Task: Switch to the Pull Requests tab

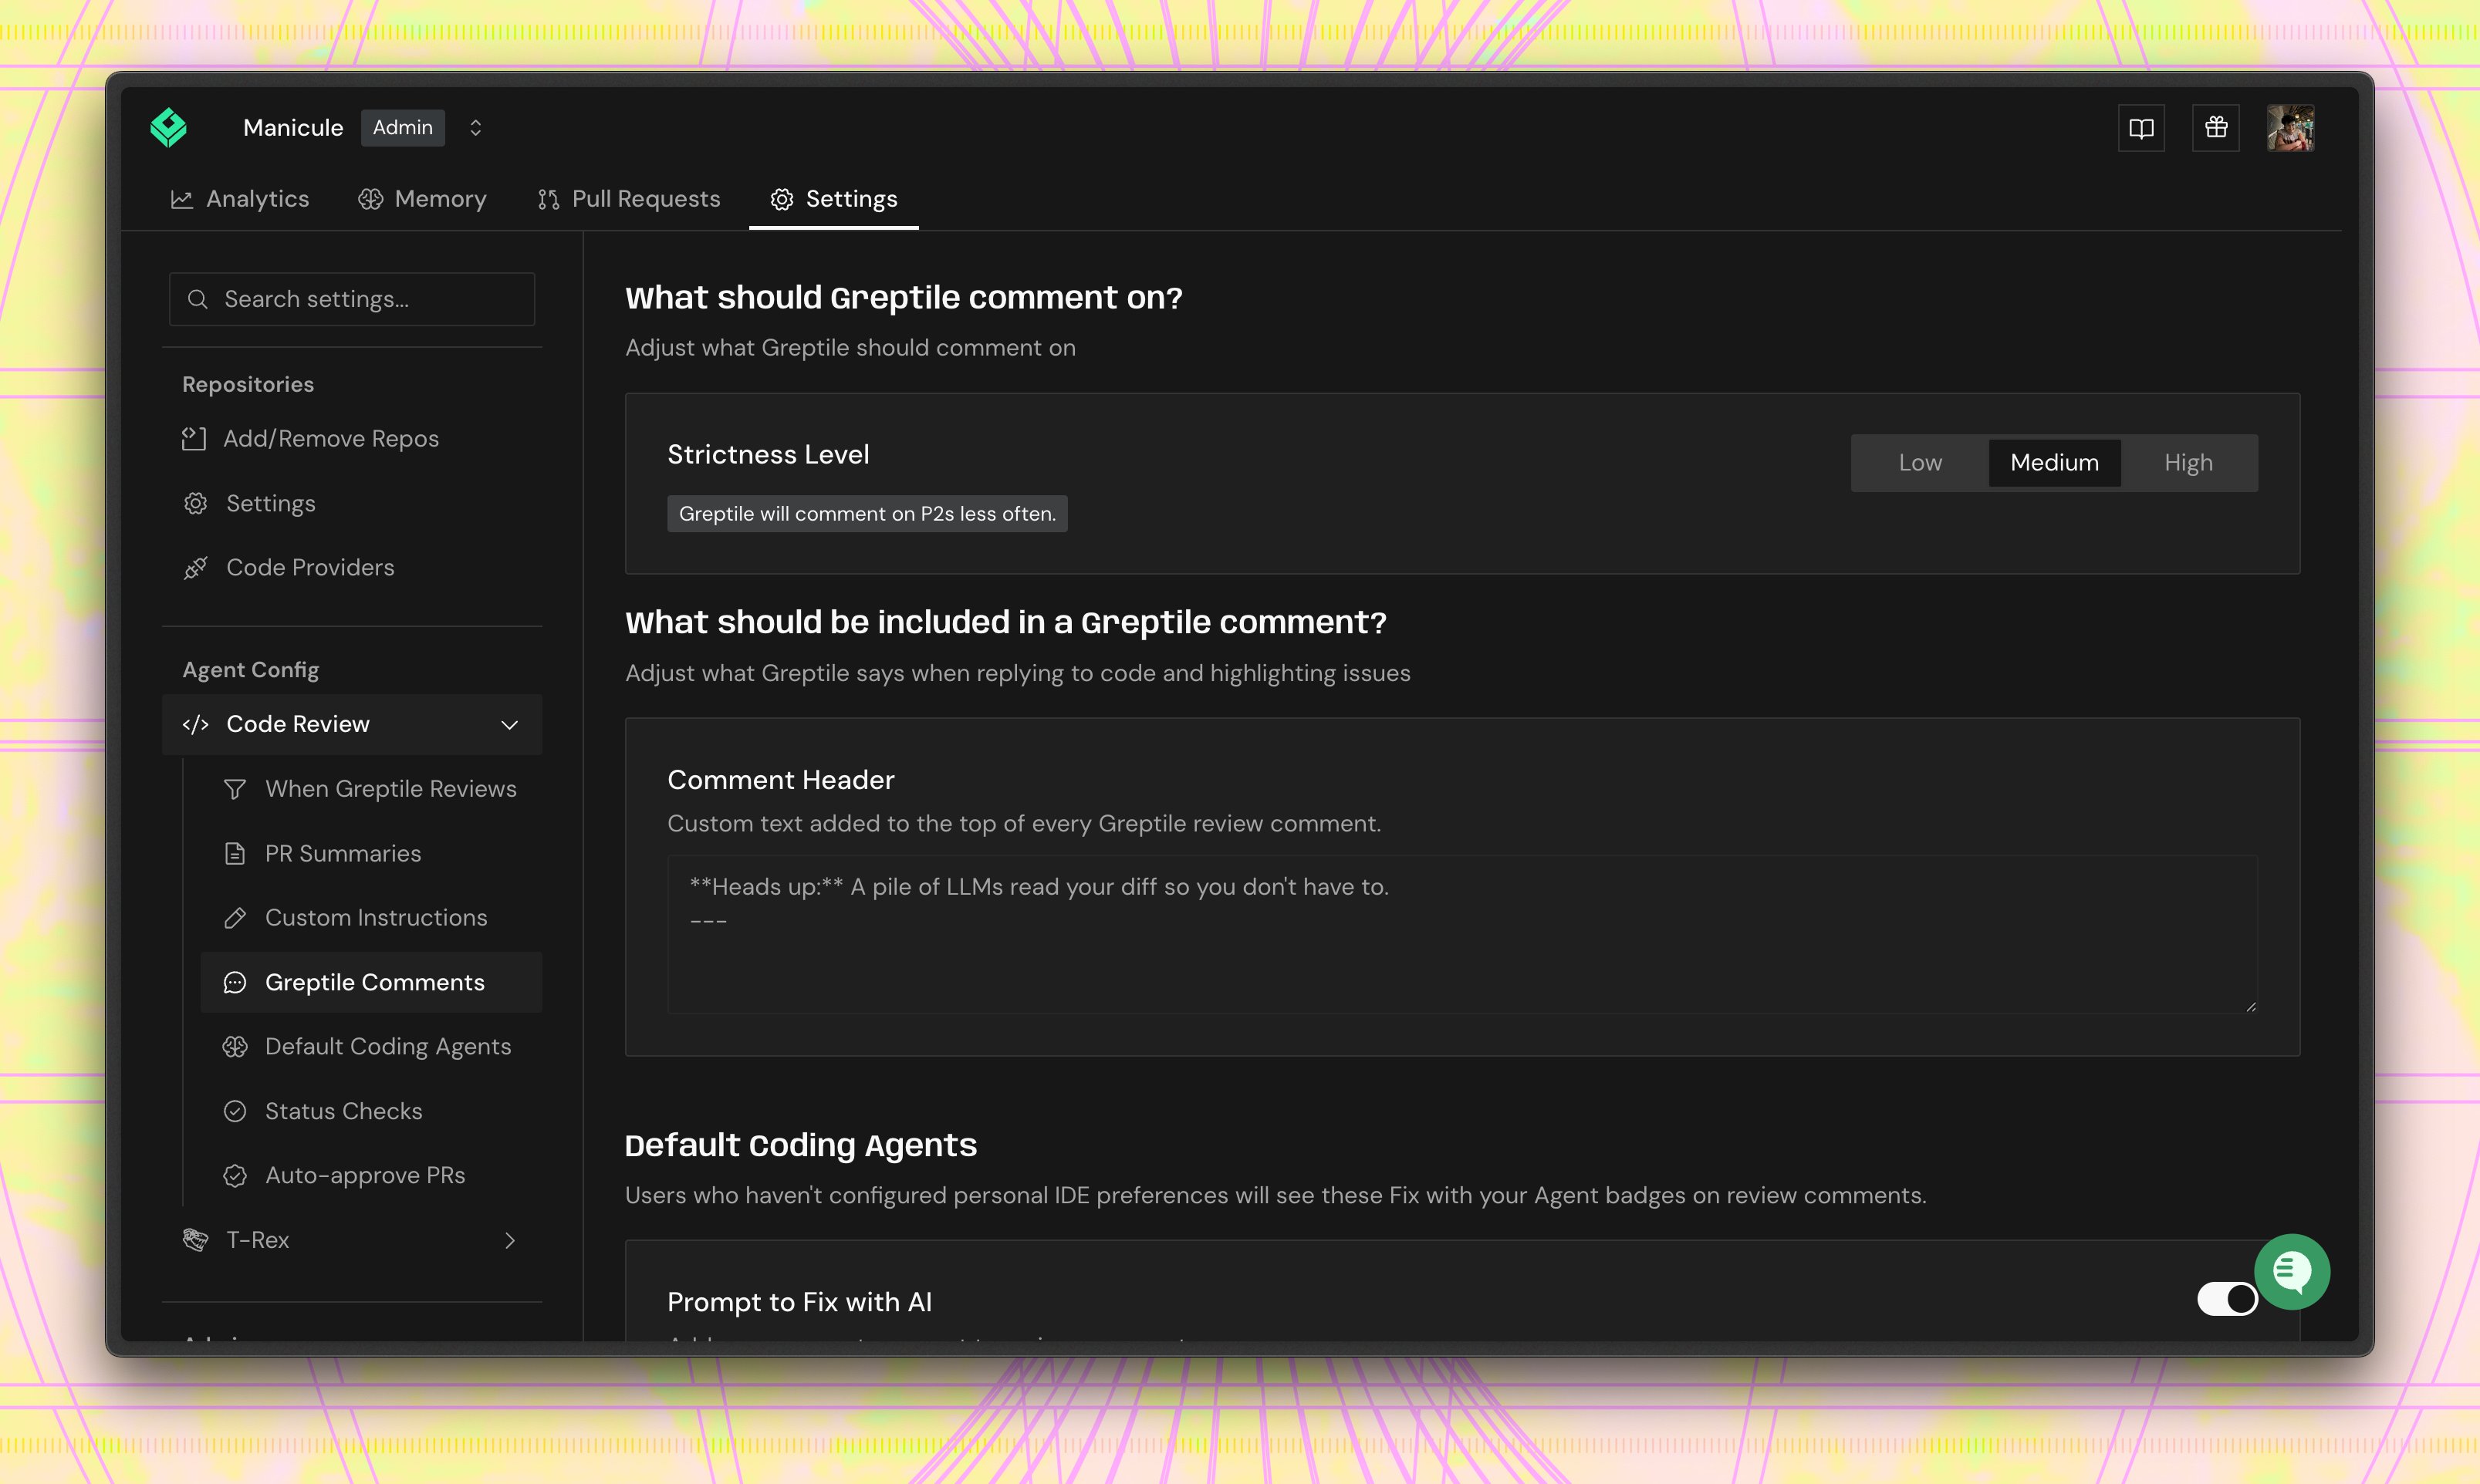Action: 628,199
